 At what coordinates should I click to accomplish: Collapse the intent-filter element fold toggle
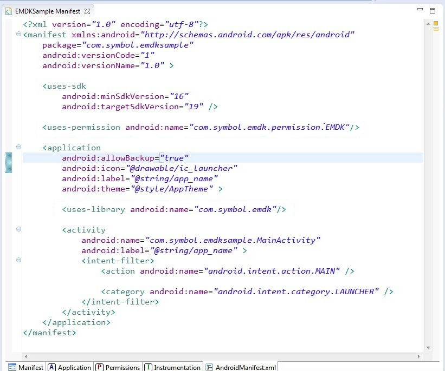pyautogui.click(x=18, y=260)
